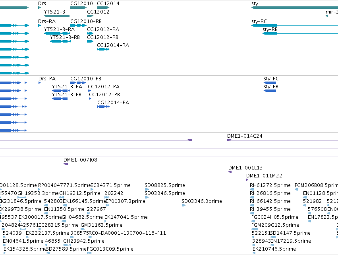This screenshot has width=338, height=255.
Task: Click the sty-RC transcript label
Action: (259, 21)
